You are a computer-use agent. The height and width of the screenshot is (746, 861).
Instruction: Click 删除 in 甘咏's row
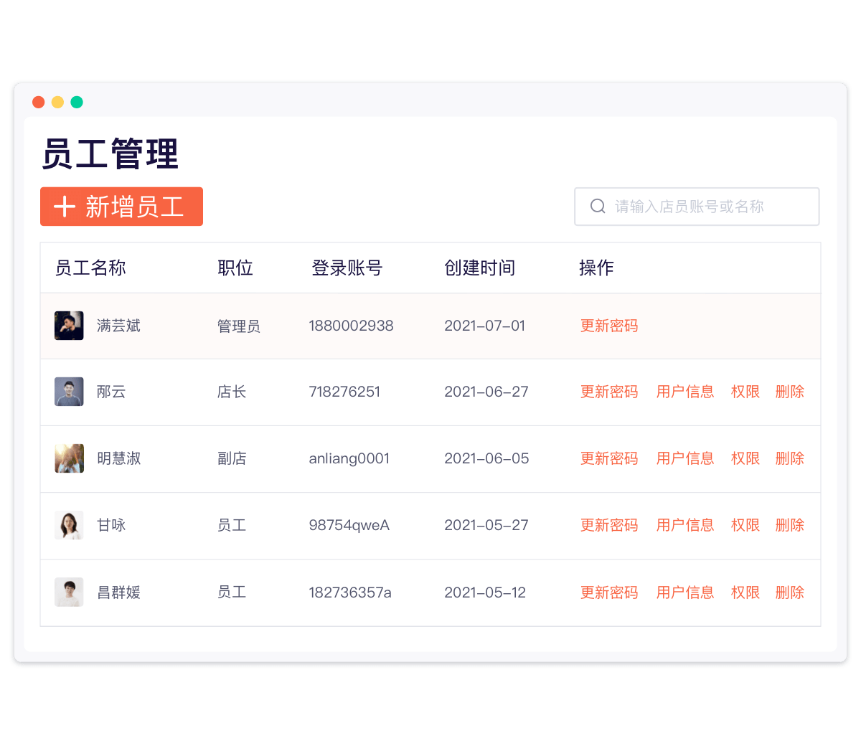789,525
